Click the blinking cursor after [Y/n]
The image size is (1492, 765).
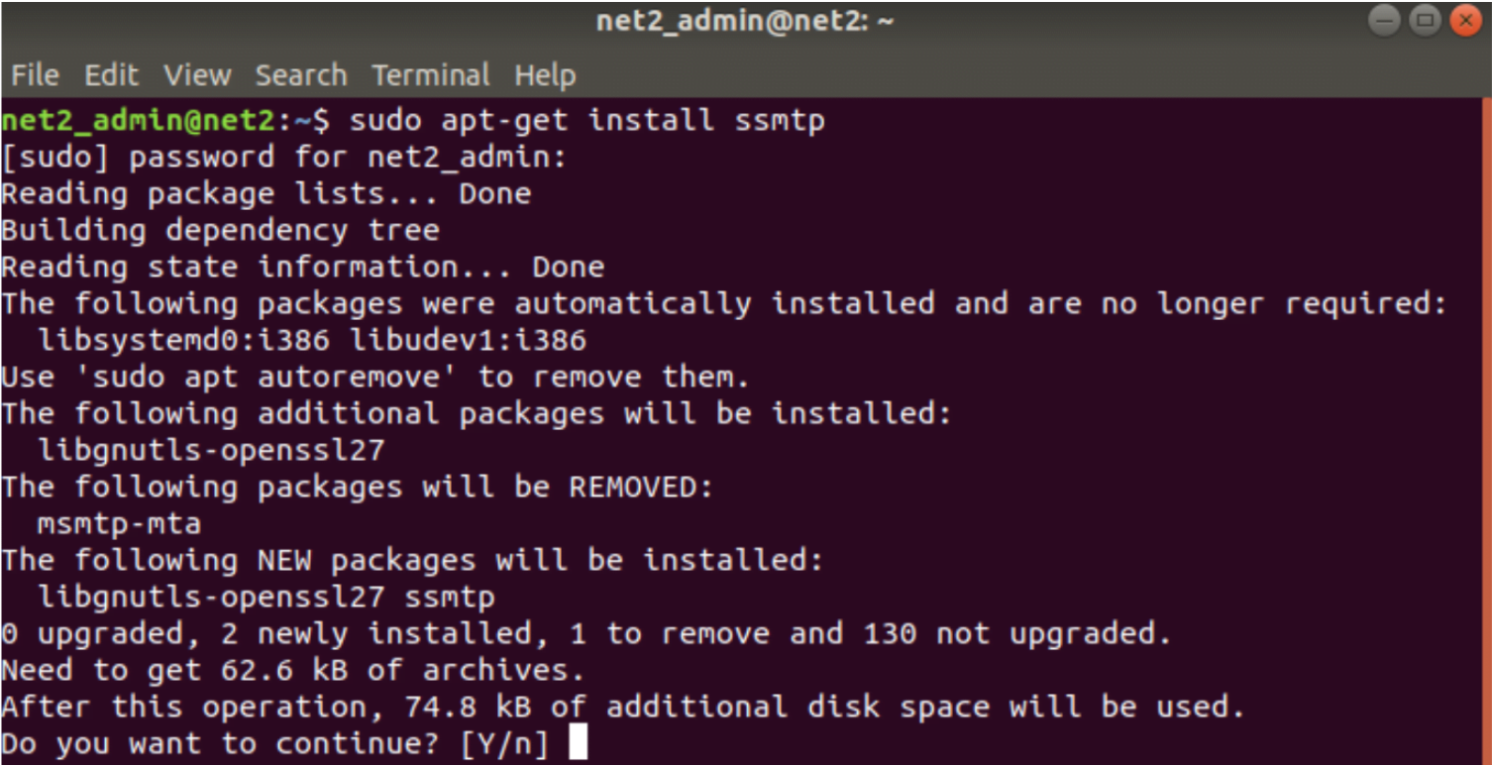coord(578,743)
